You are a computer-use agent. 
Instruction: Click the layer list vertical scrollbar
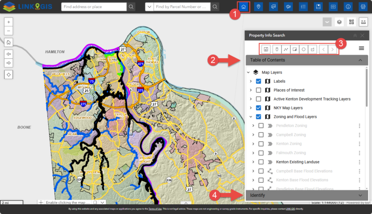[x=367, y=88]
